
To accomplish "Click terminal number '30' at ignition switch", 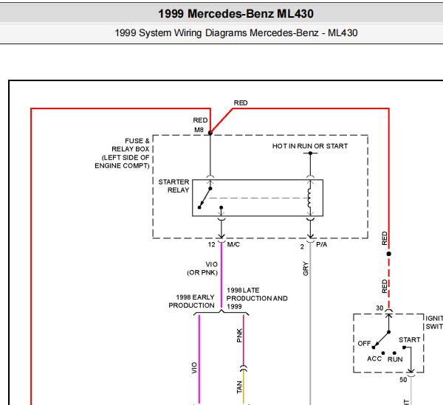I will pos(380,308).
